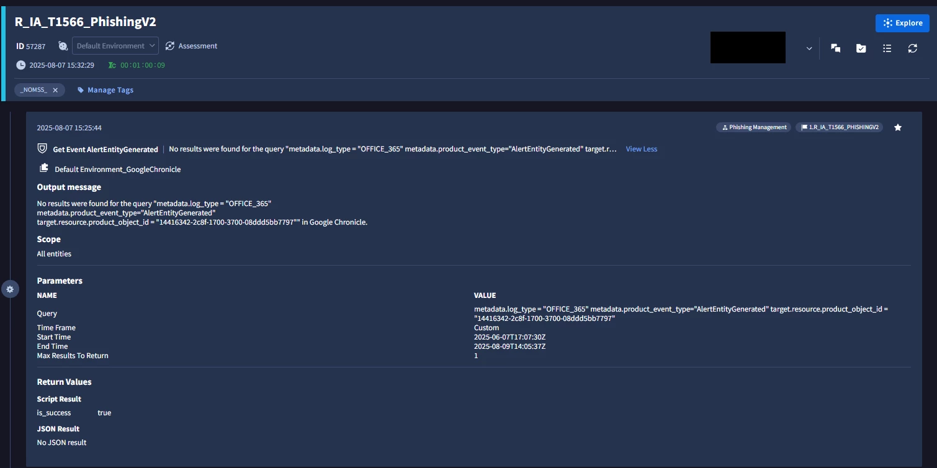
Task: Click the event time 2025-08-07 15:25:44
Action: pyautogui.click(x=69, y=128)
